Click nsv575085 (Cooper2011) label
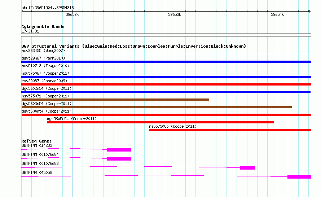321x197 pixels. tap(173, 126)
